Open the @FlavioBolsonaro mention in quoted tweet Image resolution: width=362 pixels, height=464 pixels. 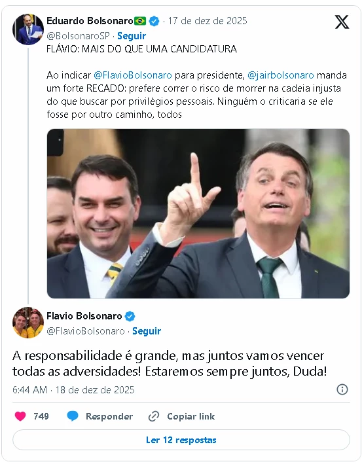(133, 75)
